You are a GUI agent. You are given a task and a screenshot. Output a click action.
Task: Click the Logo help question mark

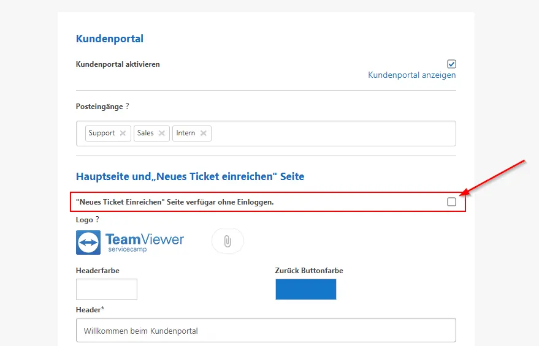(x=97, y=219)
